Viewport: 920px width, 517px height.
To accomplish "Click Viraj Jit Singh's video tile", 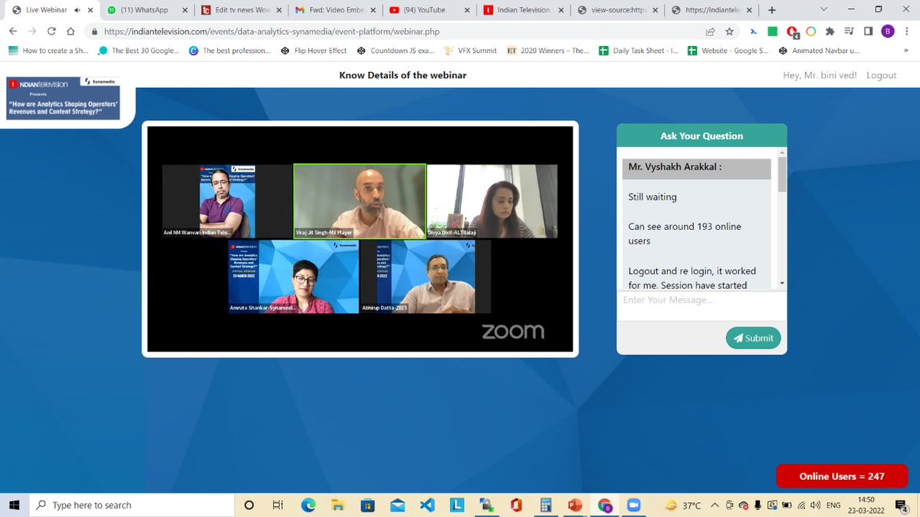I will [360, 201].
